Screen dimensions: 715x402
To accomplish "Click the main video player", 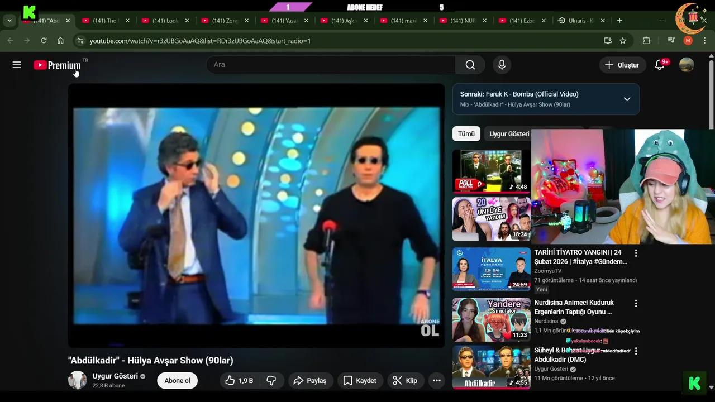I will pos(256,216).
